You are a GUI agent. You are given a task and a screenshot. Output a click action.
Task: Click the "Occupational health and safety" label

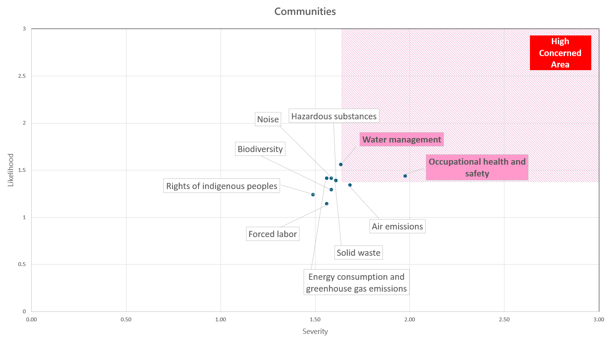(477, 167)
